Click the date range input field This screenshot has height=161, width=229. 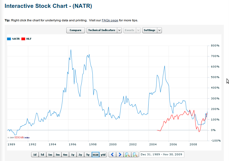(x=162, y=155)
